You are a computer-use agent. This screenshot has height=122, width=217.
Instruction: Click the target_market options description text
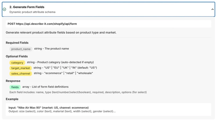tap(65, 68)
